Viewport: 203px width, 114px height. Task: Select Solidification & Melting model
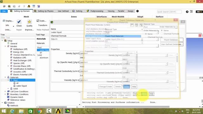coord(24,69)
